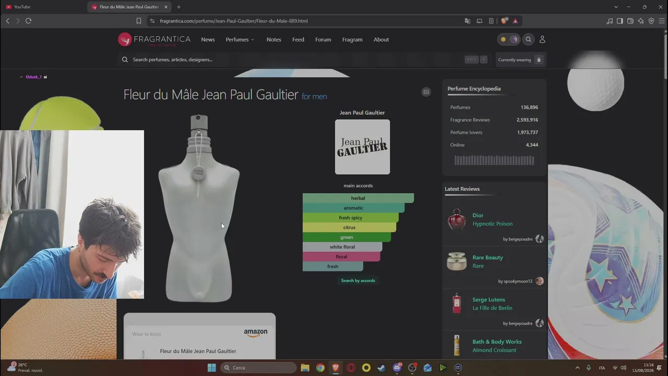
Task: Open the Rare Beauty brand link
Action: pos(488,257)
